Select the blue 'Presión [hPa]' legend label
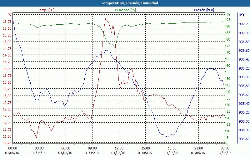This screenshot has height=156, width=250. [204, 10]
